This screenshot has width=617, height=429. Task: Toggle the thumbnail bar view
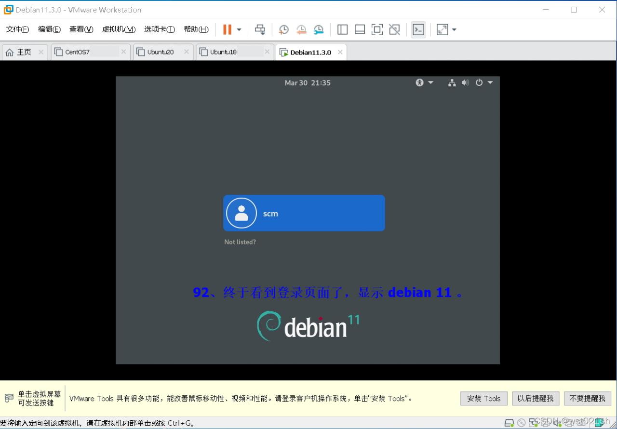360,30
